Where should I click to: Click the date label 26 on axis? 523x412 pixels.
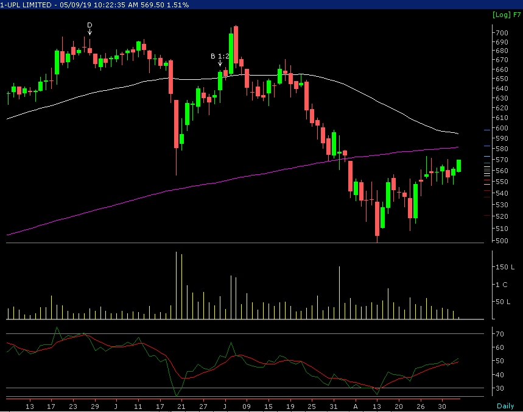pos(421,407)
